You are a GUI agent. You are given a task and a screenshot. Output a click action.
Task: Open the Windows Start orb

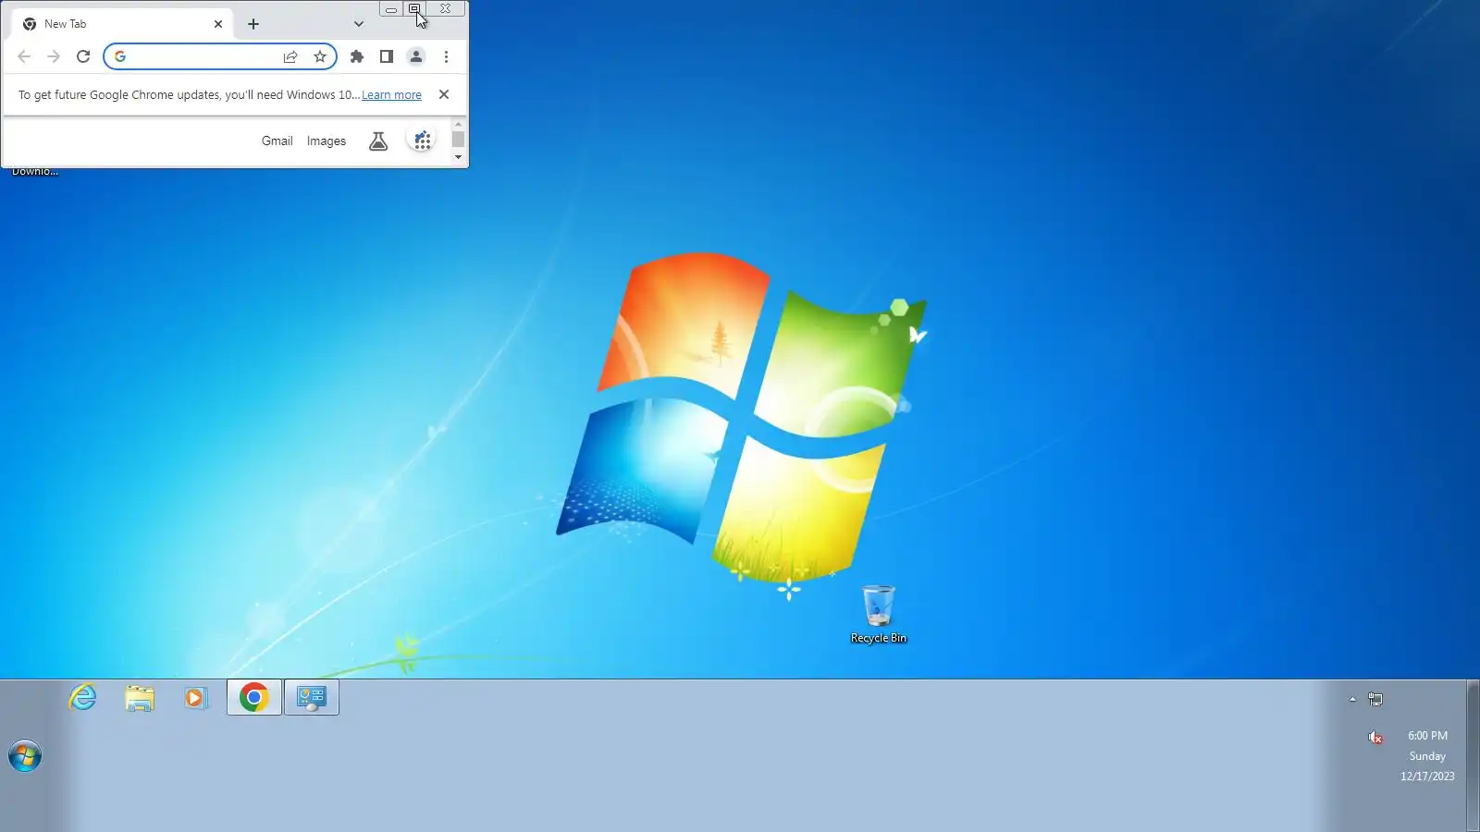click(25, 756)
